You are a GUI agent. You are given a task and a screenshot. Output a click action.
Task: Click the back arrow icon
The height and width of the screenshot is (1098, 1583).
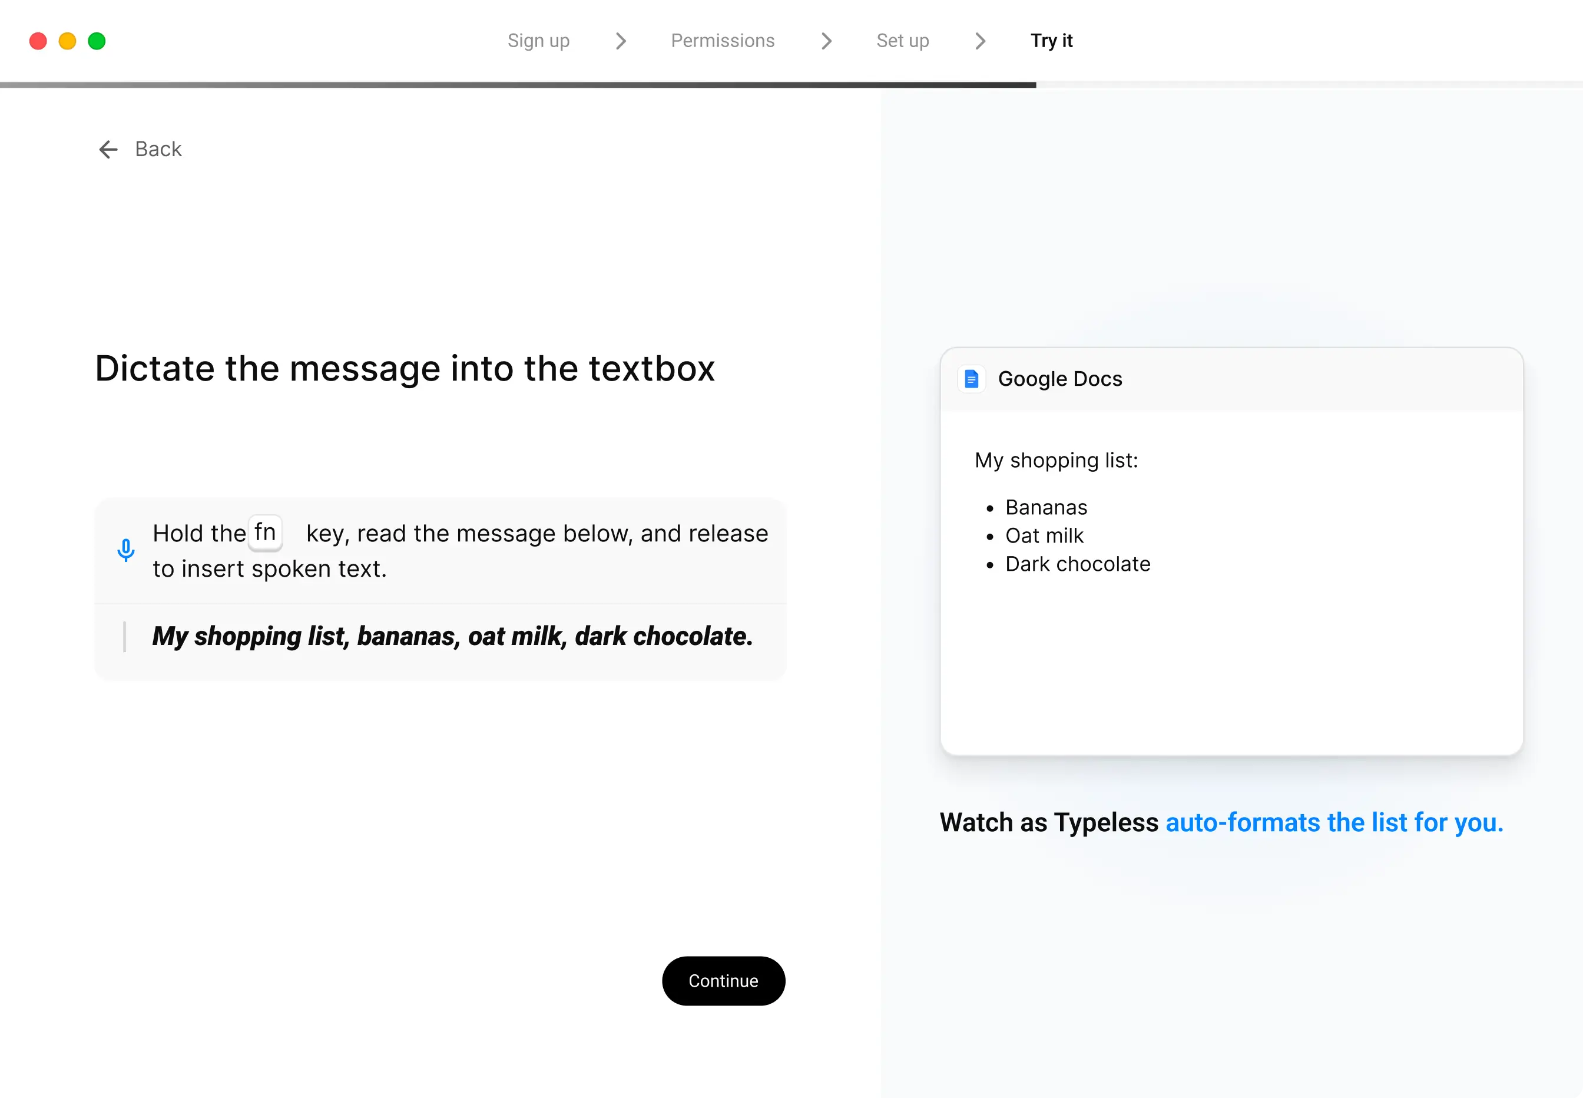[x=108, y=149]
